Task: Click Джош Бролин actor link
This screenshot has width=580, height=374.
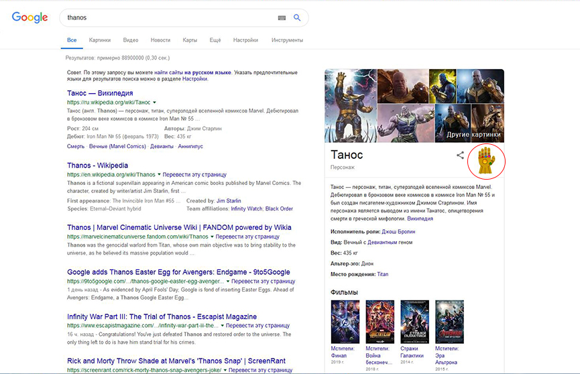Action: (398, 231)
